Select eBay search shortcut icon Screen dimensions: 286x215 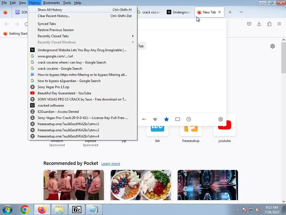coord(144,119)
